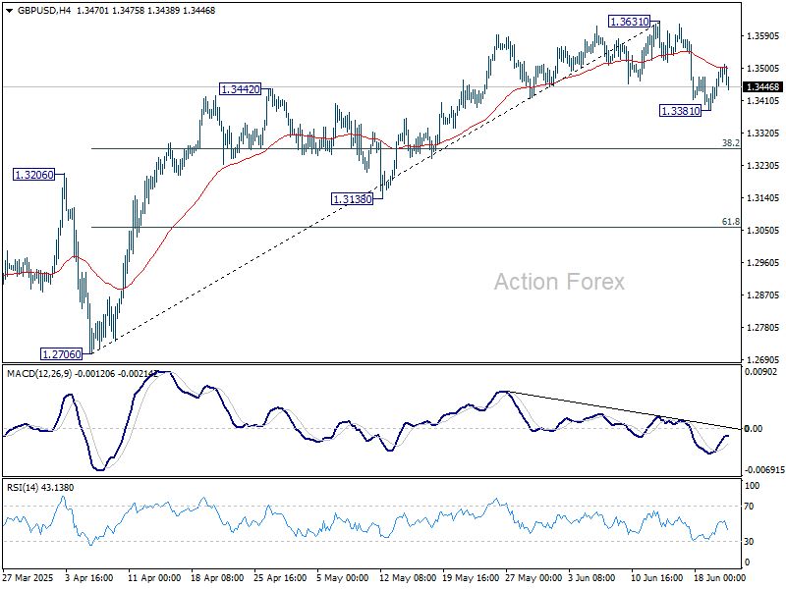Click the 1.31380 support price label
786x589 pixels.
(x=351, y=199)
